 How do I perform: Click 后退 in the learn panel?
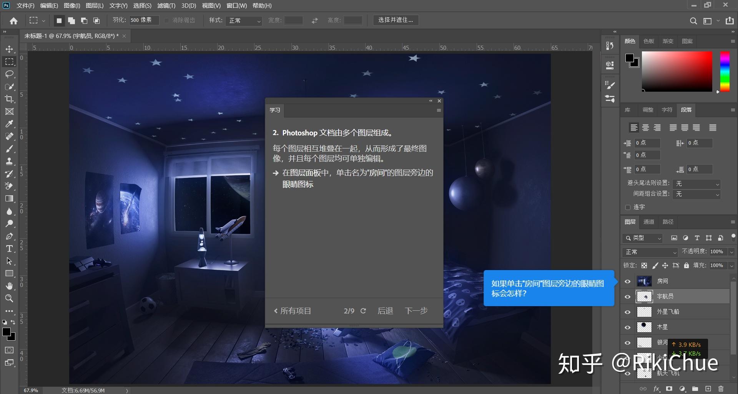pyautogui.click(x=385, y=311)
